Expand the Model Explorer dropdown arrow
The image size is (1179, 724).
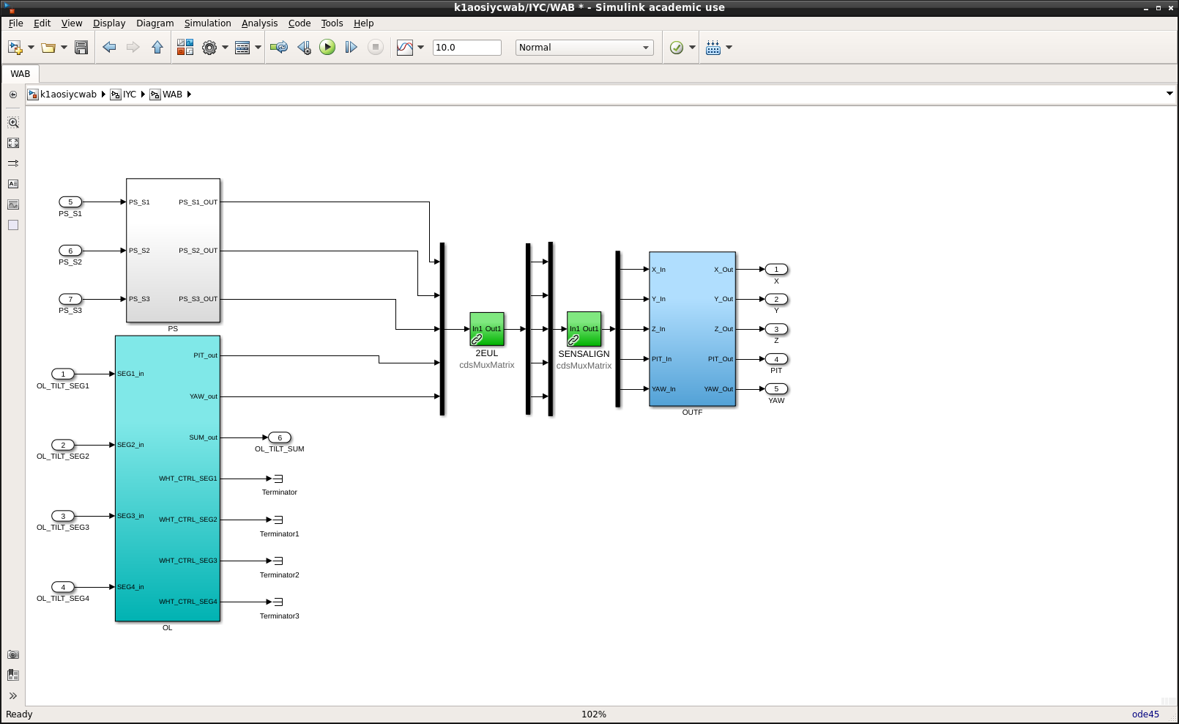tap(258, 48)
